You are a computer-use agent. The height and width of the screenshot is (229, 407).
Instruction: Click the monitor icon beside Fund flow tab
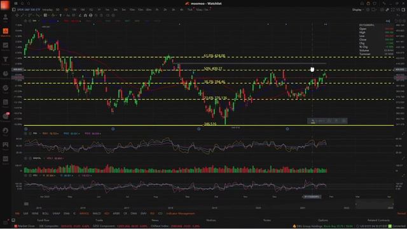pos(13,220)
